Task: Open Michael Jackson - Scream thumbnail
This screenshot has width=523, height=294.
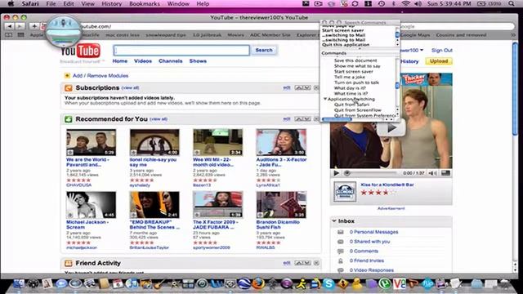Action: 91,205
